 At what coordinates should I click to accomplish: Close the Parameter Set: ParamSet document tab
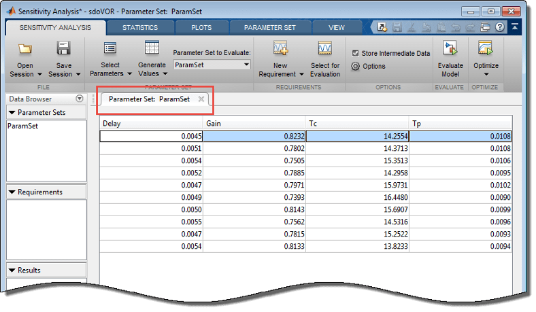[x=201, y=99]
